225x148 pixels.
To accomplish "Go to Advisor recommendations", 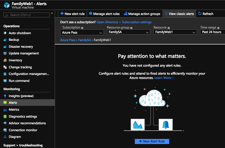I will [x=27, y=123].
